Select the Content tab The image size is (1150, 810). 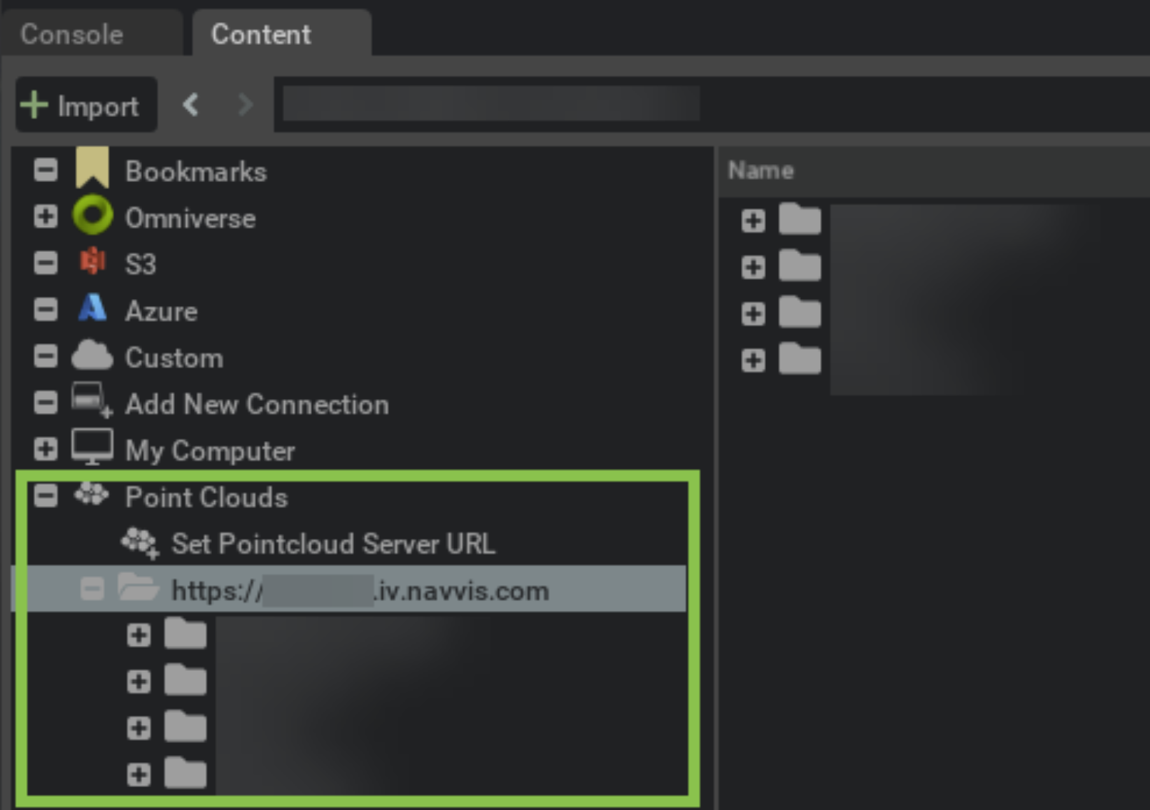pyautogui.click(x=261, y=34)
